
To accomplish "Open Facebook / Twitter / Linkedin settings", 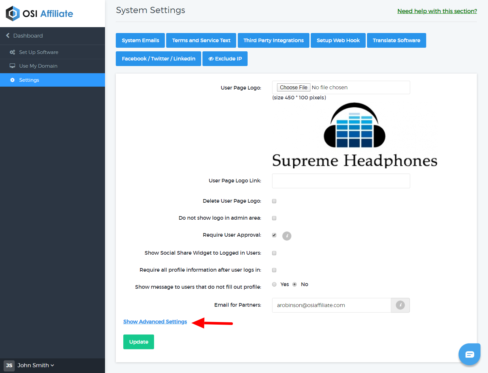I will point(158,59).
